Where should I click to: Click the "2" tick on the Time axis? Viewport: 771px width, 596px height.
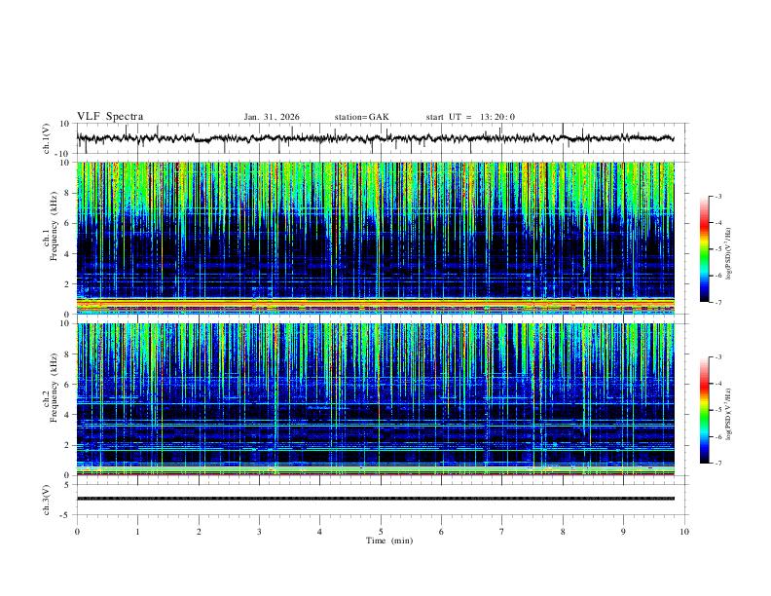point(199,532)
